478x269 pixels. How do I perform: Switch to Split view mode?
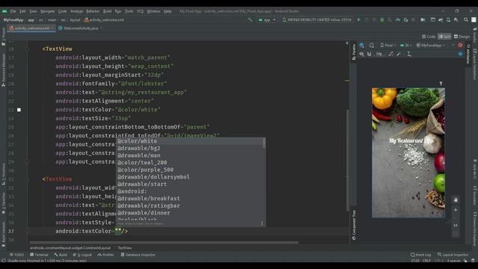pos(444,37)
